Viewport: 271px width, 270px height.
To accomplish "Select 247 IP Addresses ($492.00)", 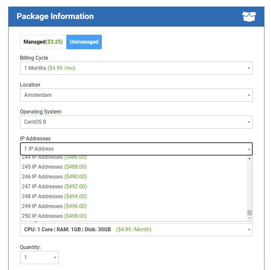I will tap(54, 186).
